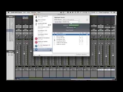
Task: Click the remove device minus icon
Action: (37, 55)
